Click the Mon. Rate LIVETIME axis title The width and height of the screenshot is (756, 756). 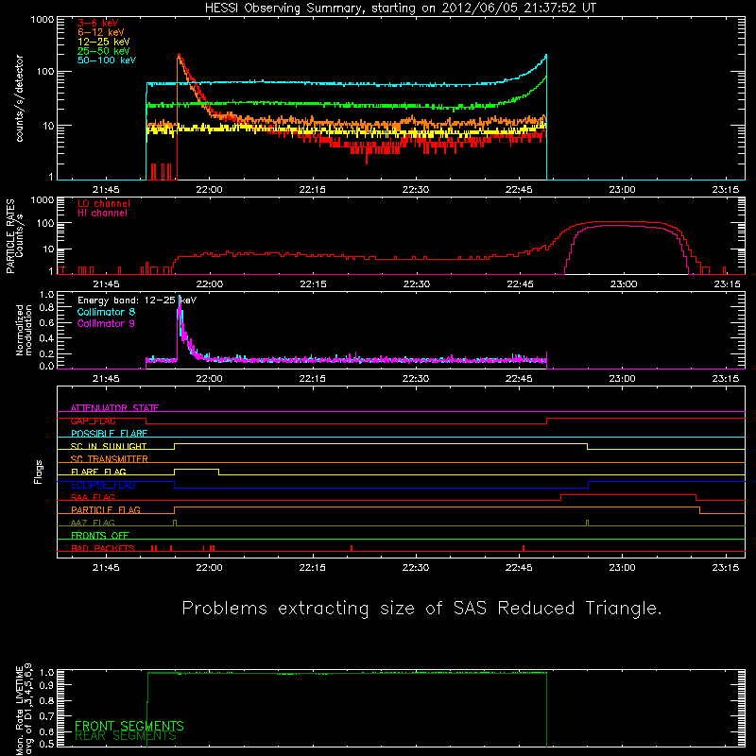point(24,710)
